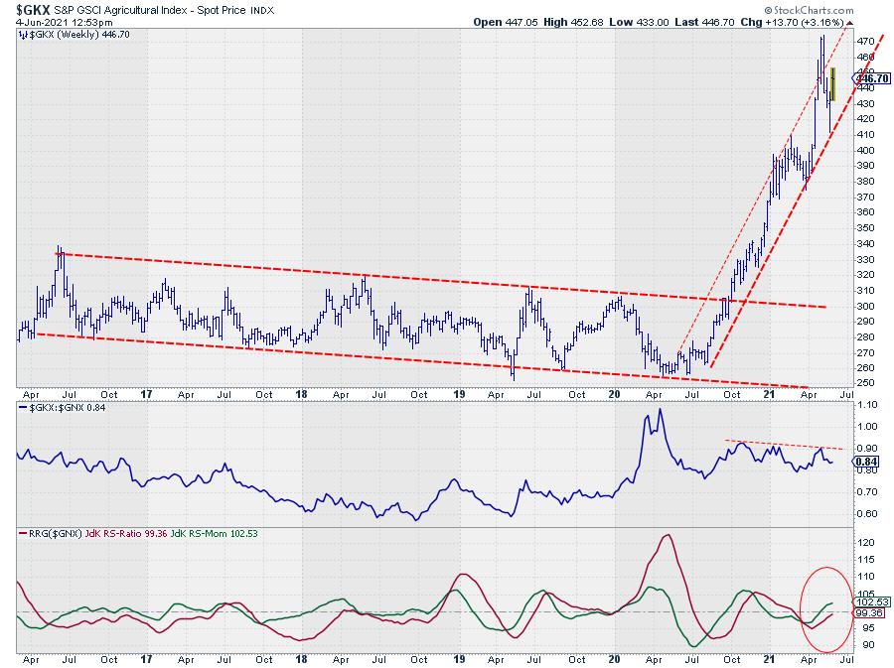Click the relative strength spike near 1.10
This screenshot has width=894, height=668.
(653, 410)
